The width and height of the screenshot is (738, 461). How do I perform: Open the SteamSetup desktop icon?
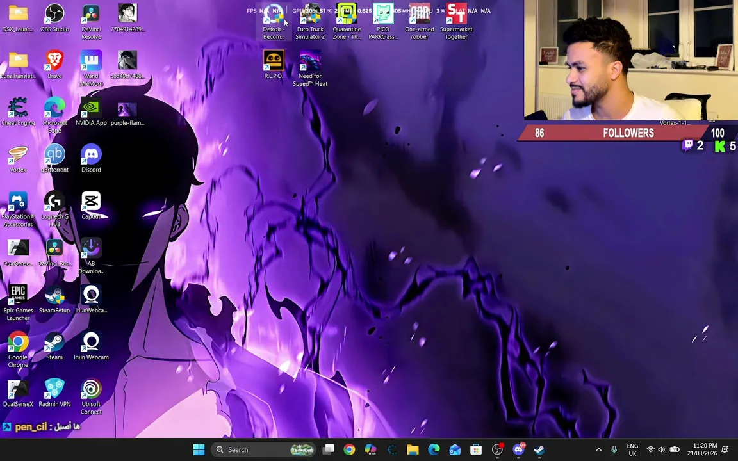pos(54,299)
